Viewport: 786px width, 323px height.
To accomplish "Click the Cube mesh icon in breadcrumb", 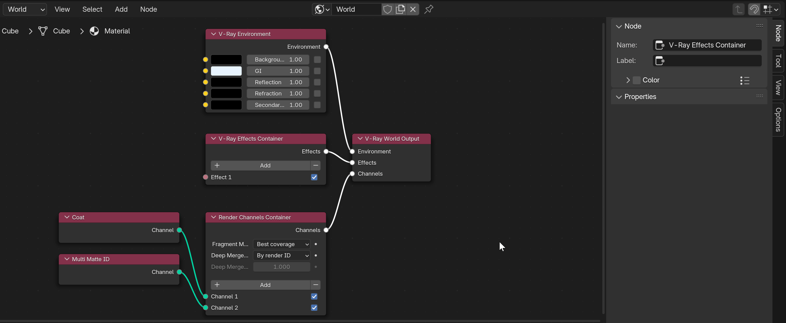I will pyautogui.click(x=43, y=31).
